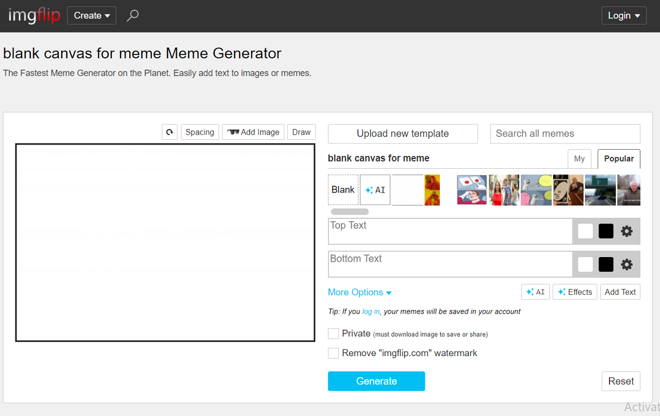Click the black text color swatch
Viewport: 660px width, 416px height.
pyautogui.click(x=605, y=231)
